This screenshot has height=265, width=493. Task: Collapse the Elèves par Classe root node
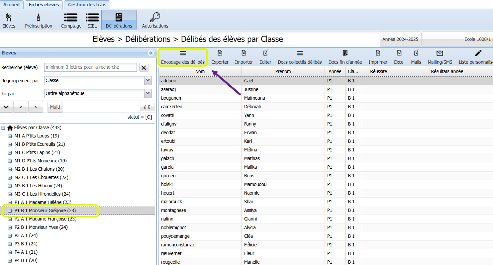(3, 128)
